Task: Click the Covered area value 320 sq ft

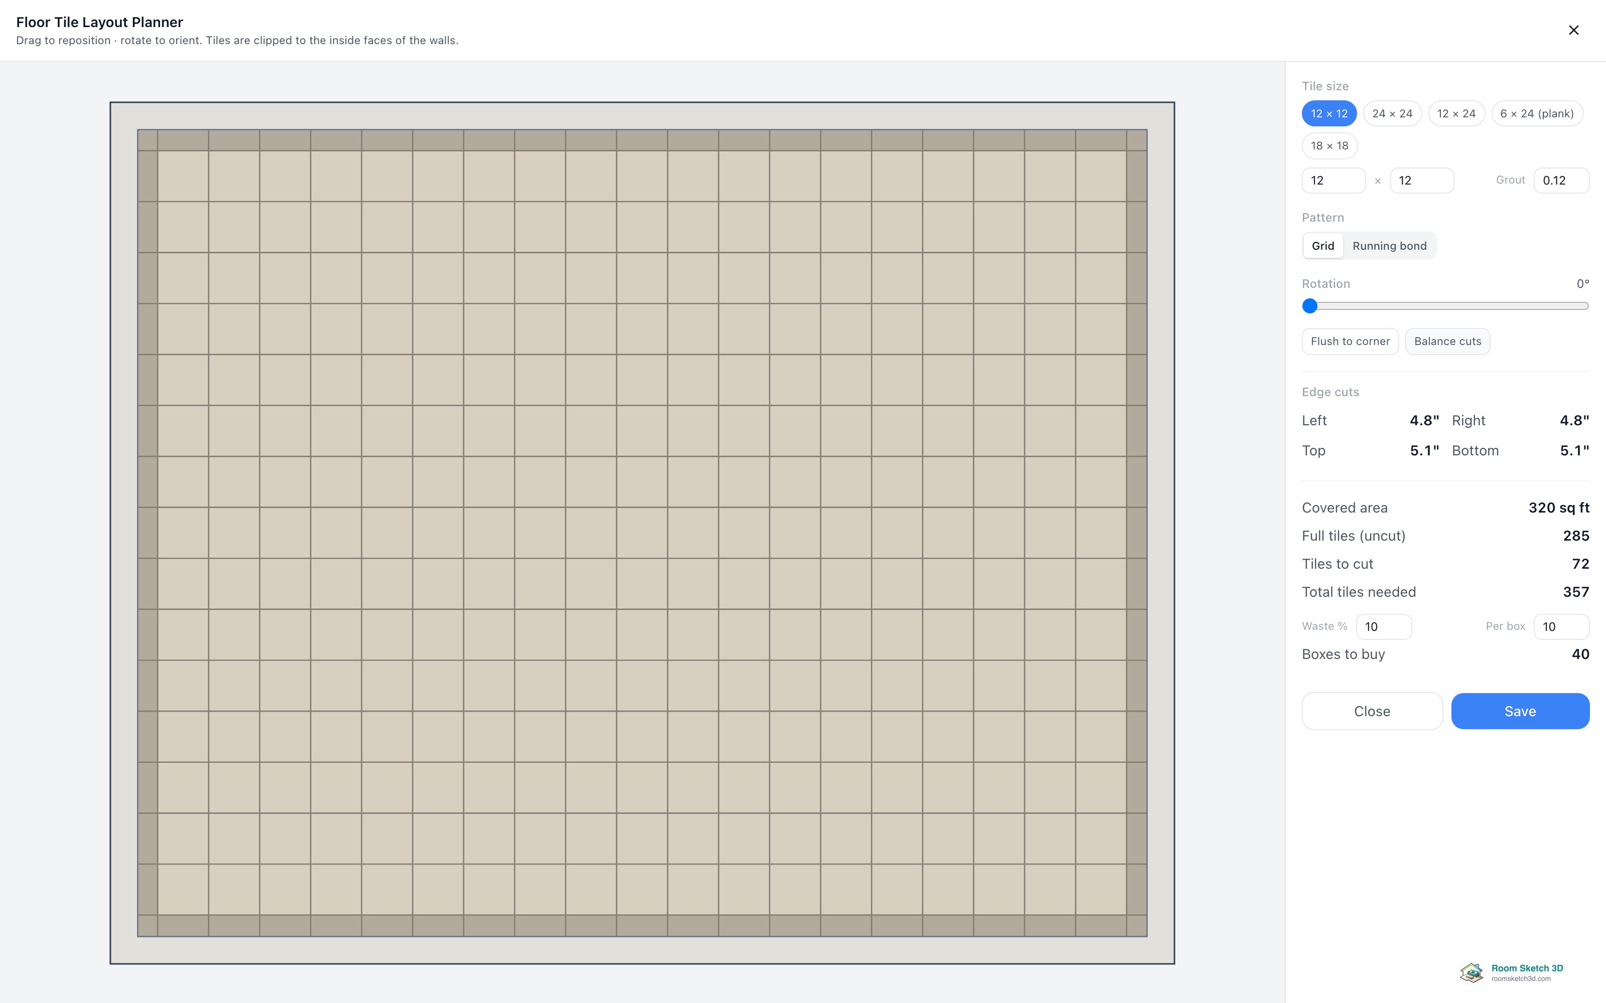Action: click(x=1558, y=508)
